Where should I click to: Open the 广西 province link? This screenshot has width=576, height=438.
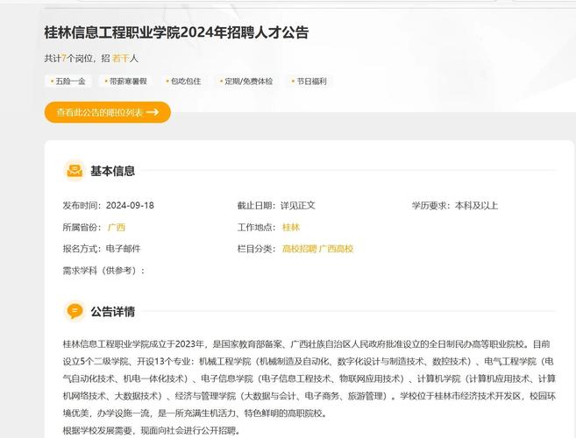pos(117,227)
